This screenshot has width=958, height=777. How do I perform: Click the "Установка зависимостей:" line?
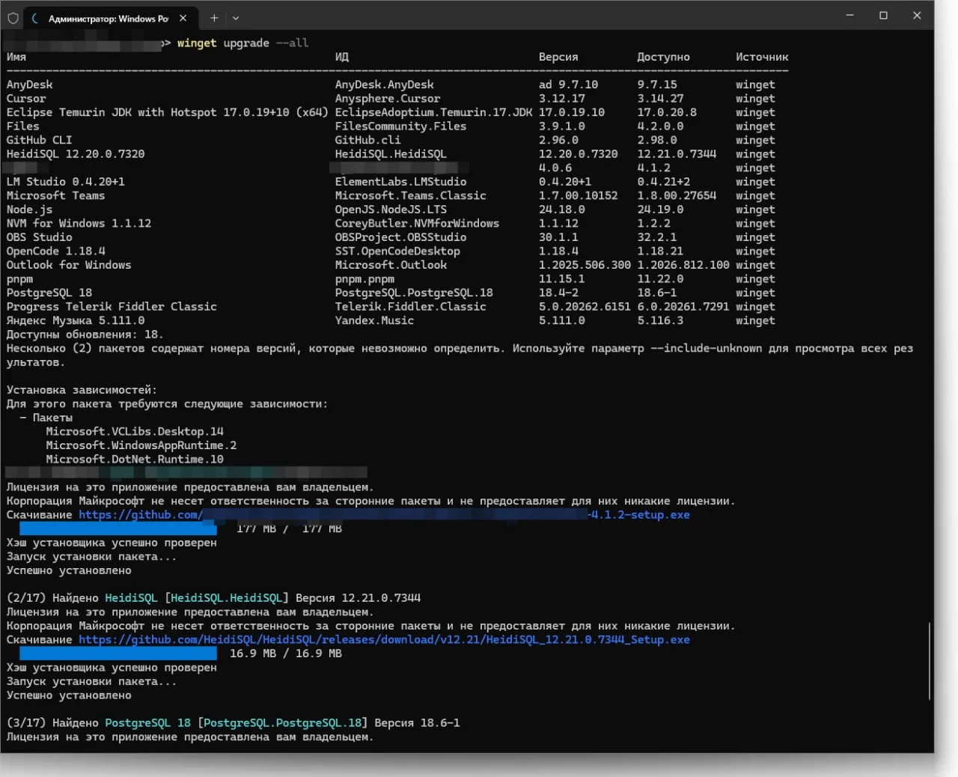point(82,389)
